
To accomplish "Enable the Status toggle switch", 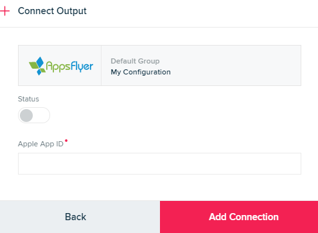I will [x=34, y=116].
